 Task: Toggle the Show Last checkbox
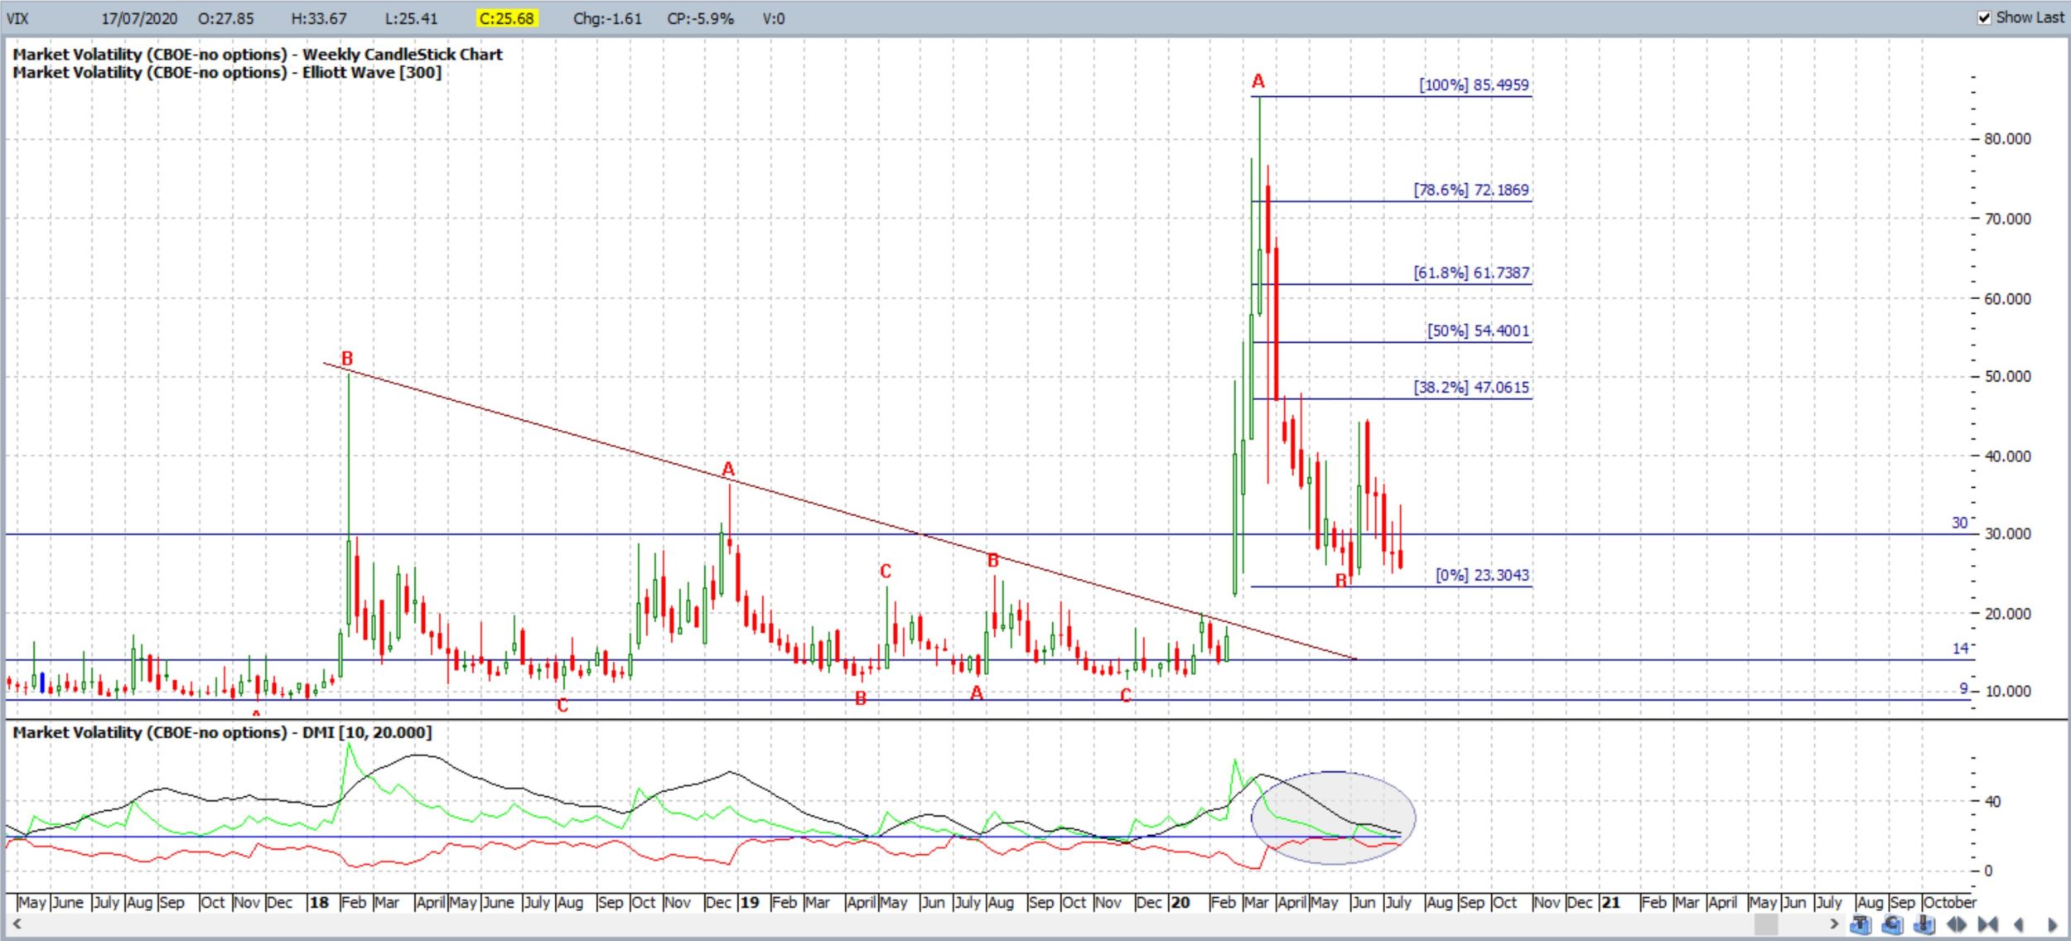coord(1985,17)
